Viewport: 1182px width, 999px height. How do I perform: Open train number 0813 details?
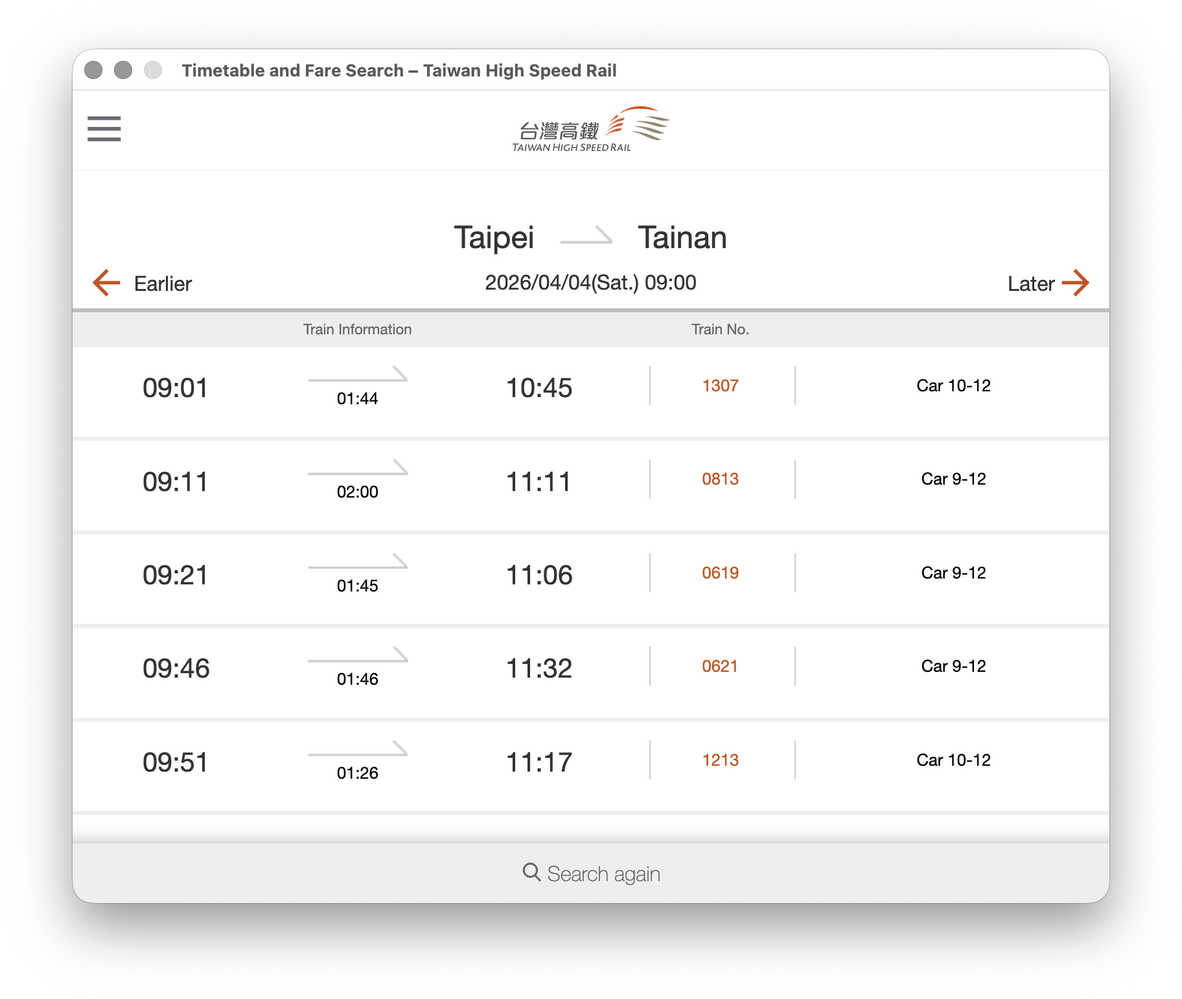720,479
